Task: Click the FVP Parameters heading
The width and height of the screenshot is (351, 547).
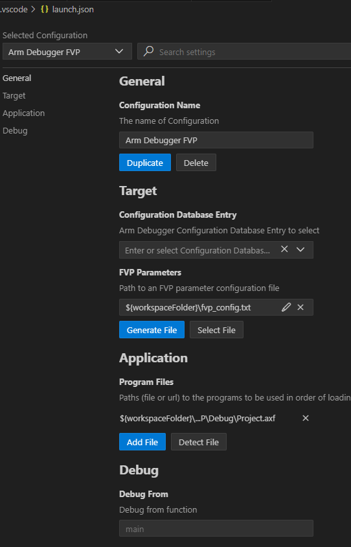Action: pos(150,272)
